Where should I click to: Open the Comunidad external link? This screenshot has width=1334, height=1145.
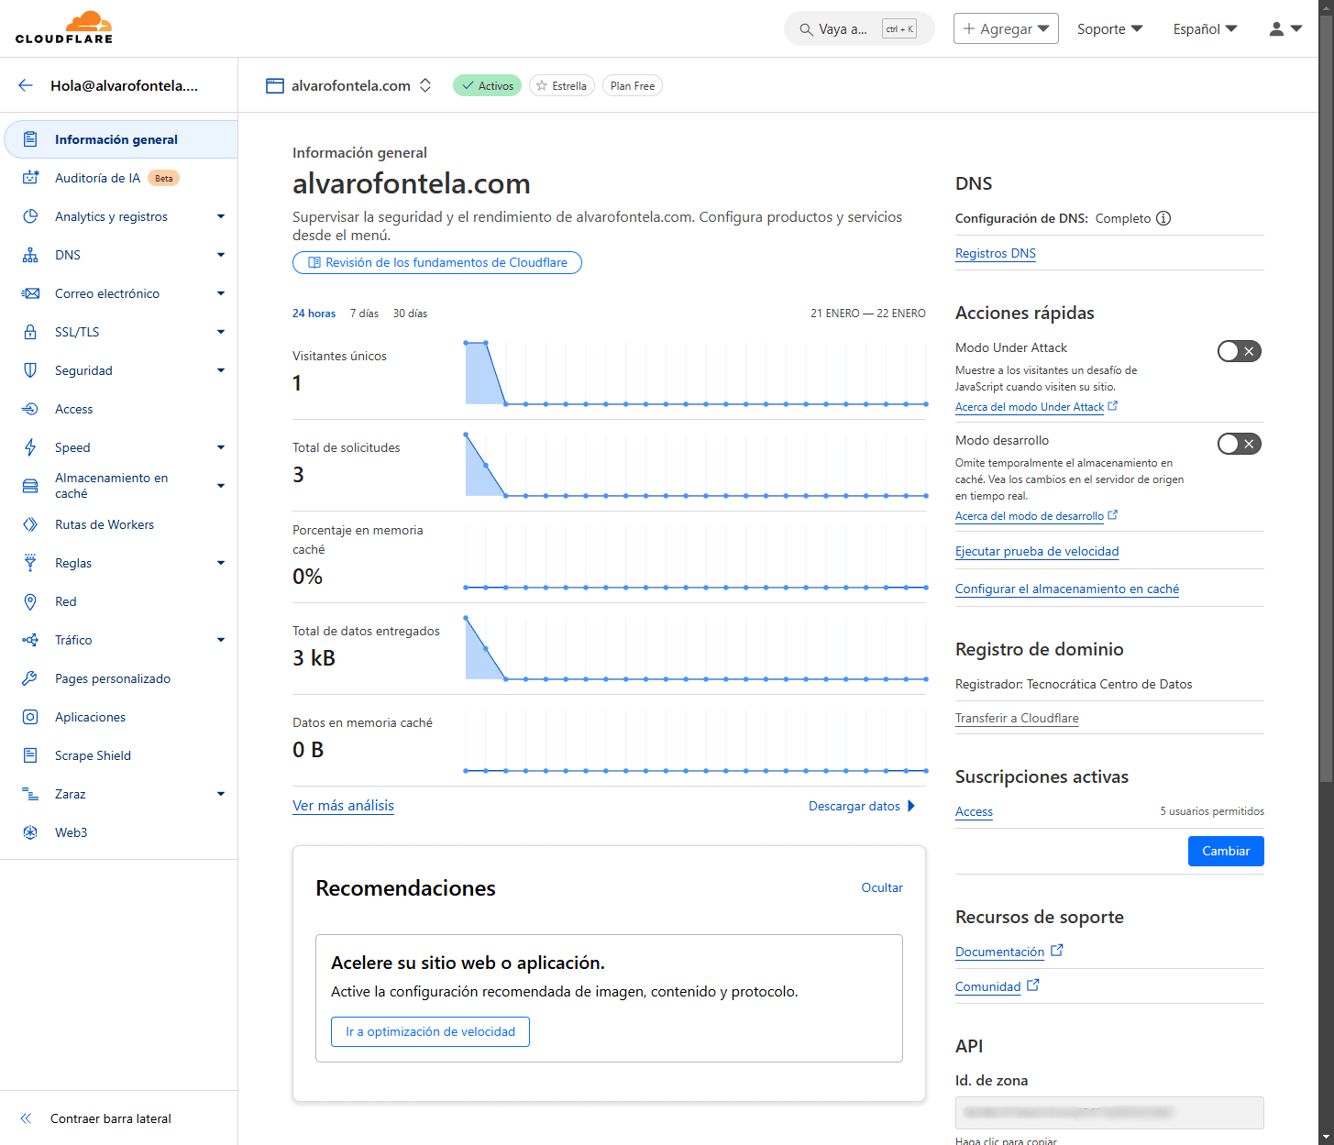tap(997, 986)
